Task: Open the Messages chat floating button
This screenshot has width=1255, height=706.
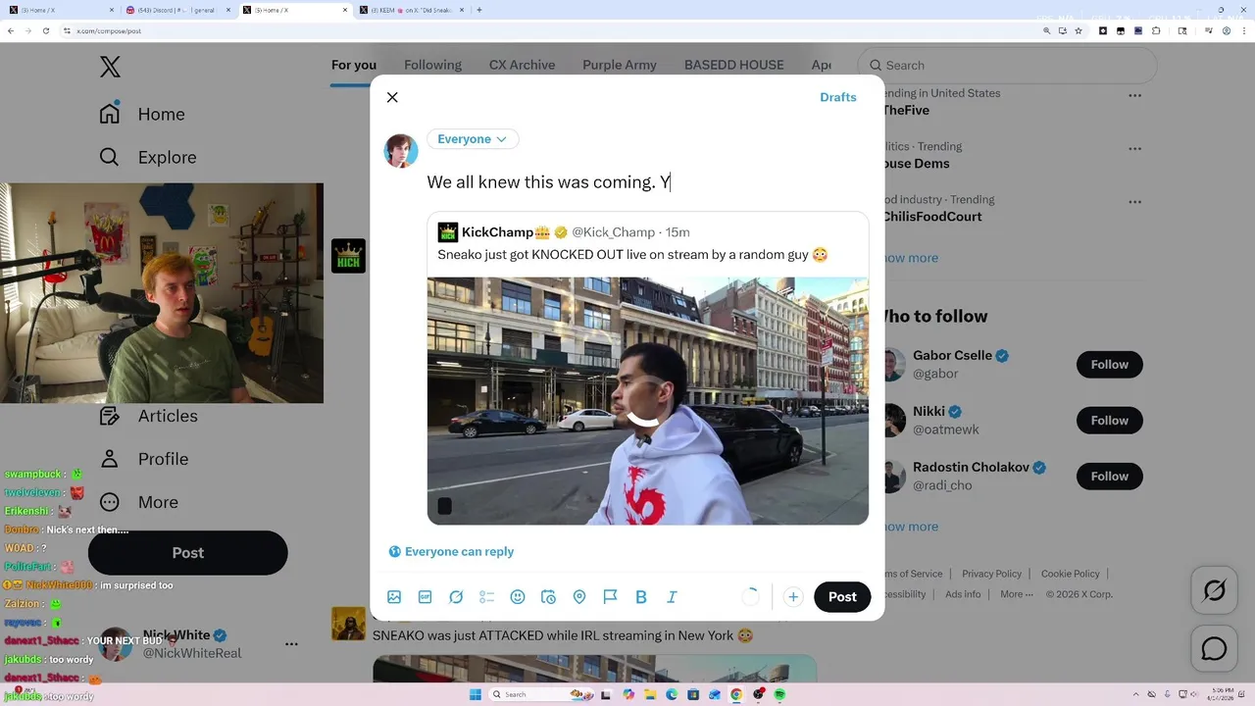Action: click(1214, 649)
